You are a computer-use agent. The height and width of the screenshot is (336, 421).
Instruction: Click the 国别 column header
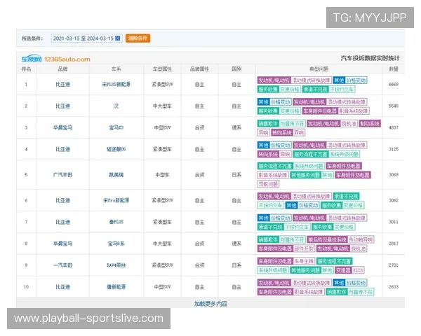[236, 69]
